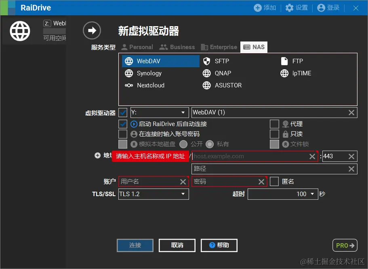This screenshot has width=368, height=269.
Task: Select the 私有 radio button
Action: pyautogui.click(x=210, y=144)
